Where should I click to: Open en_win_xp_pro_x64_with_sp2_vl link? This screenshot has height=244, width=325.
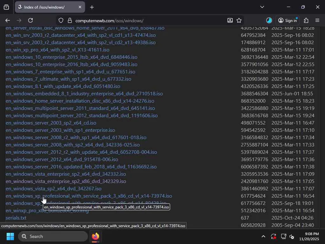pyautogui.click(x=57, y=50)
